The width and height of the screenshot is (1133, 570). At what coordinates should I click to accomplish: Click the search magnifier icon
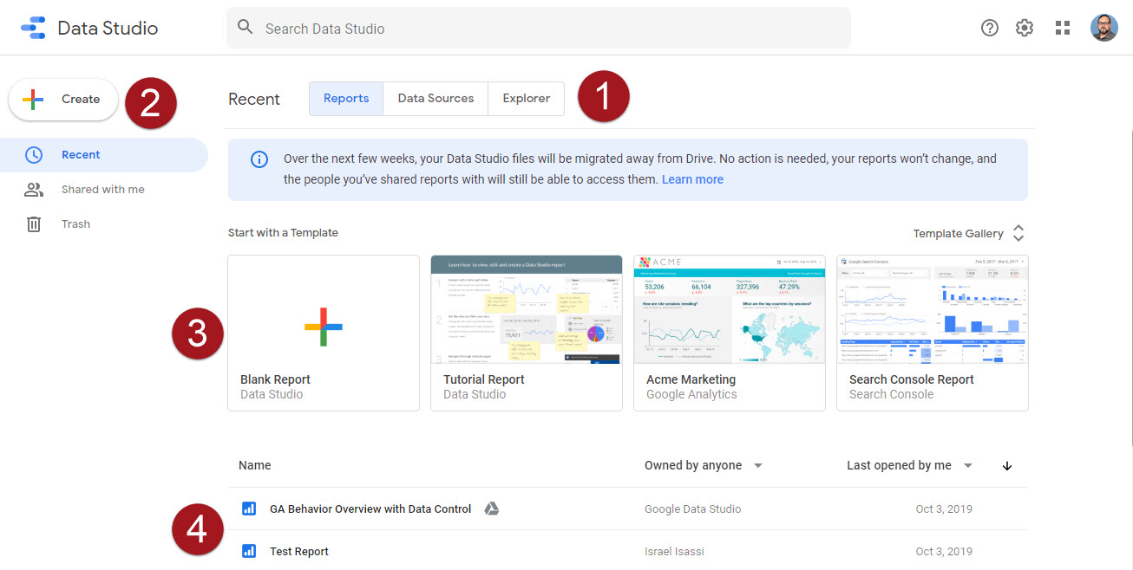[246, 28]
